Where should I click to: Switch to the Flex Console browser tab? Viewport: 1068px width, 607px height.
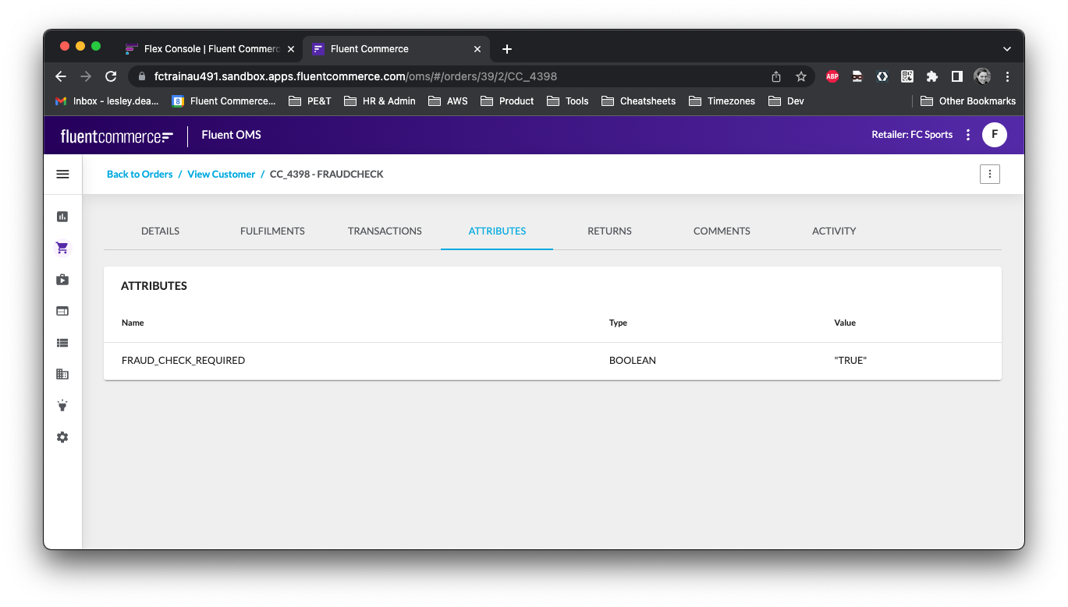click(x=210, y=49)
